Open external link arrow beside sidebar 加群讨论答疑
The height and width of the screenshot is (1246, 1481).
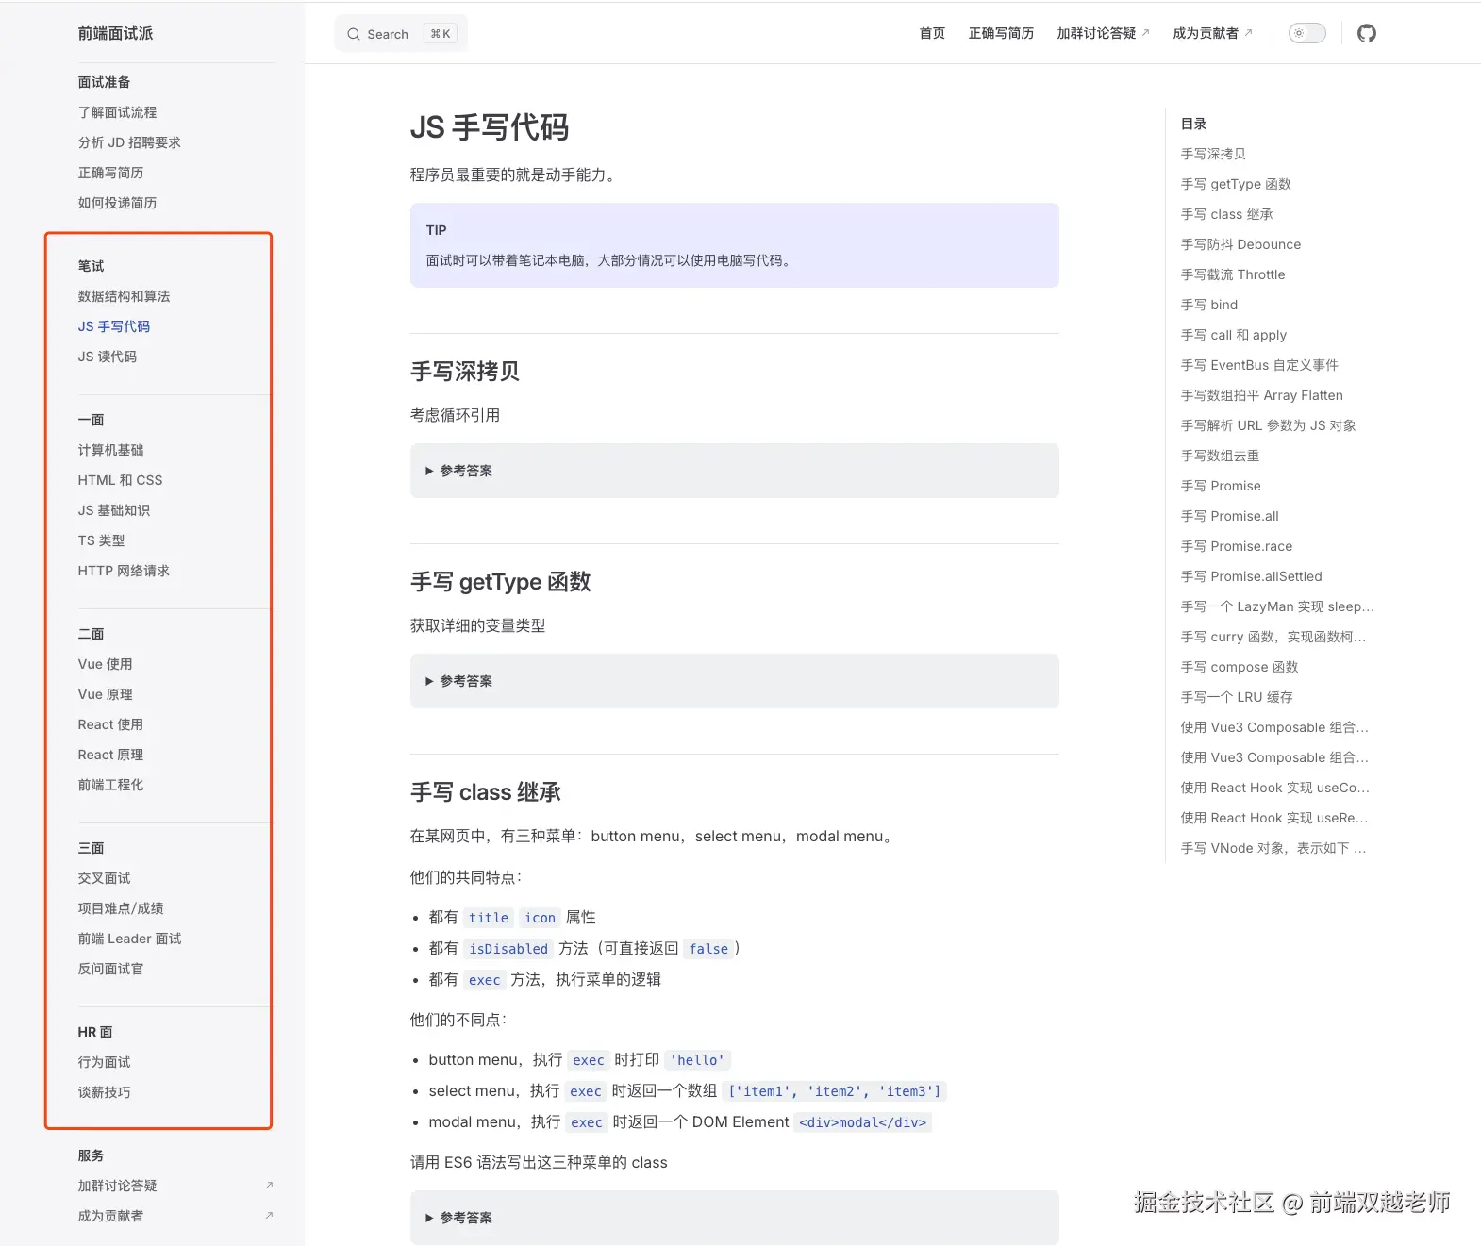pyautogui.click(x=269, y=1185)
